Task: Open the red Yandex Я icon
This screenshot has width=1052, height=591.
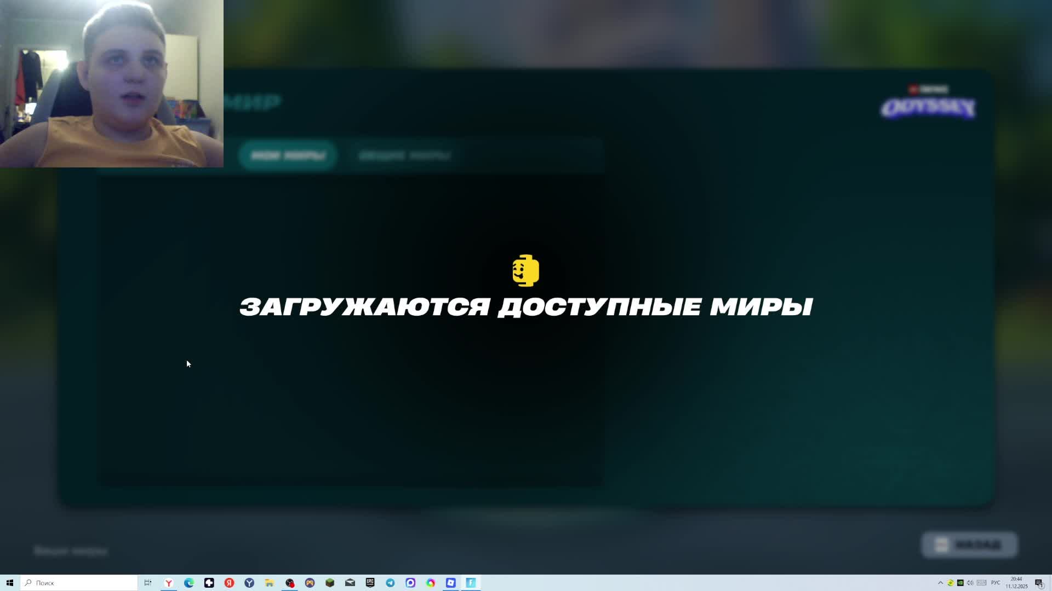Action: [x=229, y=583]
